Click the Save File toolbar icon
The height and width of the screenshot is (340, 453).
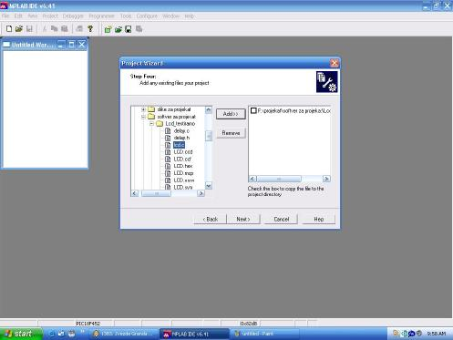[x=29, y=29]
